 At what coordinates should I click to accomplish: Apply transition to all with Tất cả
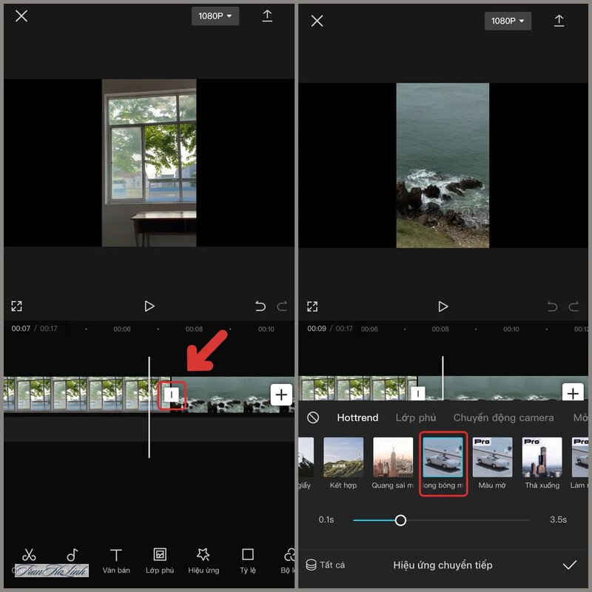326,565
